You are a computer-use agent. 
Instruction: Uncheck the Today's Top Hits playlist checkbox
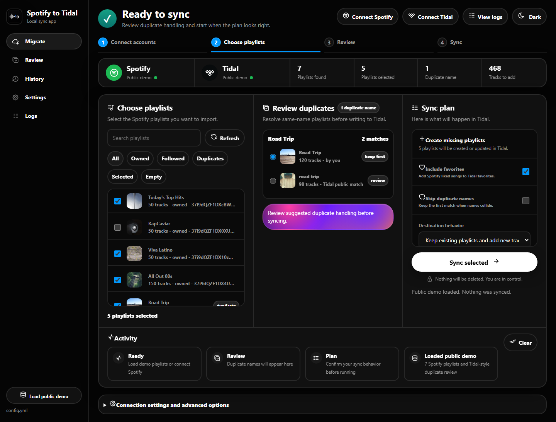tap(118, 201)
